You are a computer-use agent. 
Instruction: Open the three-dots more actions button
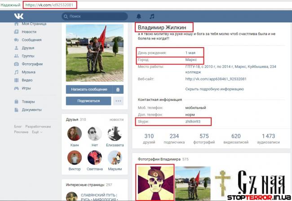118,101
